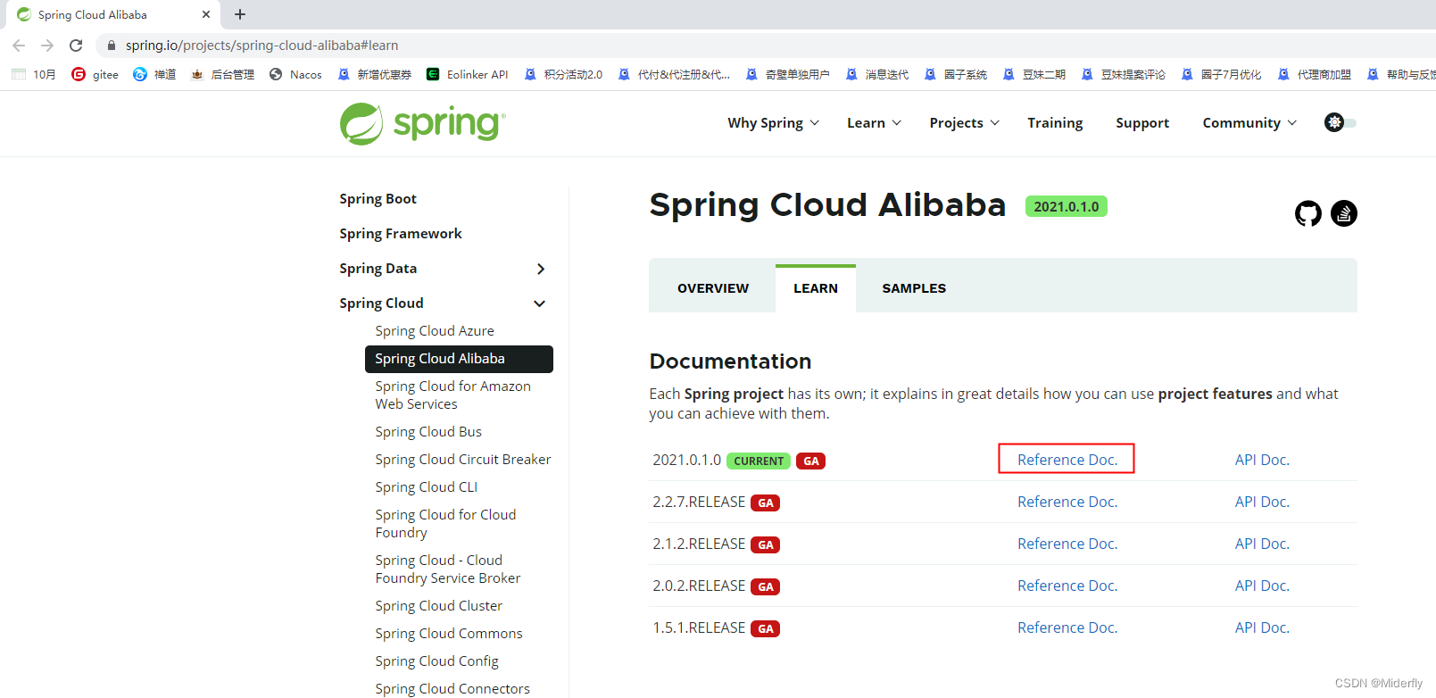Open the 圈子系统 bookmark
This screenshot has width=1436, height=698.
[955, 75]
